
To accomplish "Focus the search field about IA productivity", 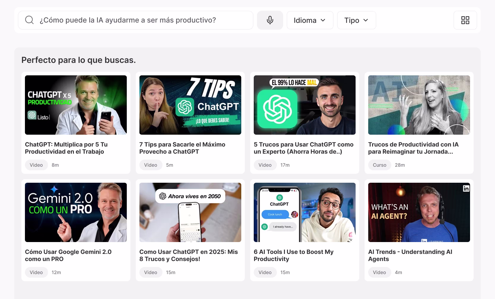I will click(x=136, y=20).
